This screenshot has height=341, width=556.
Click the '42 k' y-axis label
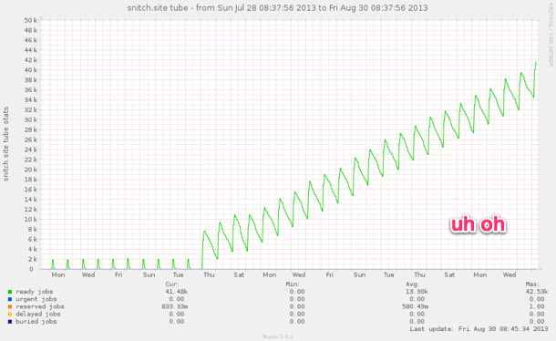click(x=31, y=60)
